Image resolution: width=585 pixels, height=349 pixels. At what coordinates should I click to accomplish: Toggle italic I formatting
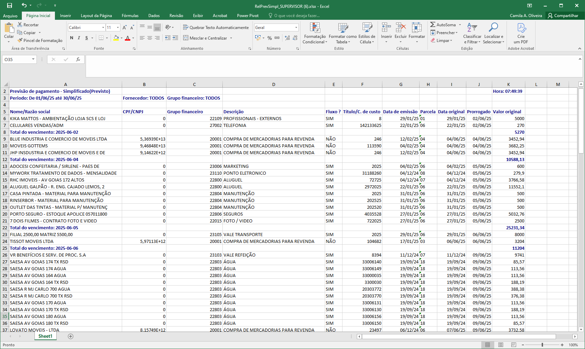tap(79, 38)
